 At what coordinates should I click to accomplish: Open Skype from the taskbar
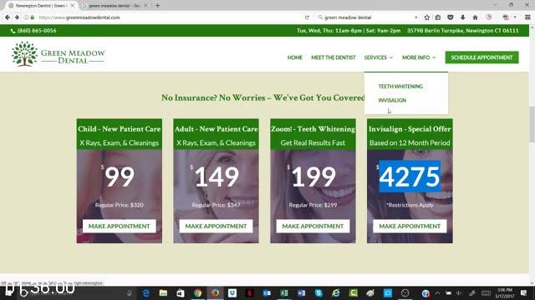(318, 292)
